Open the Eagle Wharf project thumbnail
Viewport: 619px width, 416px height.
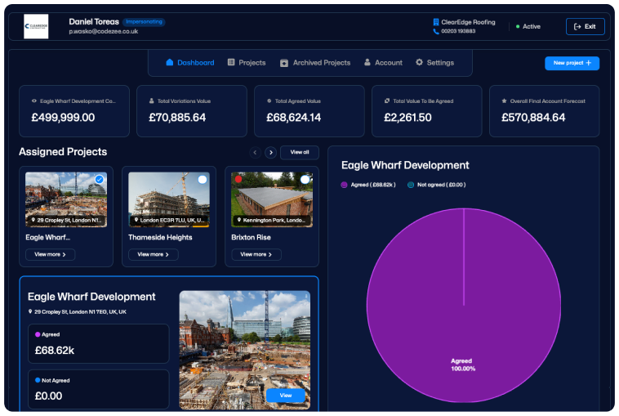click(x=66, y=199)
